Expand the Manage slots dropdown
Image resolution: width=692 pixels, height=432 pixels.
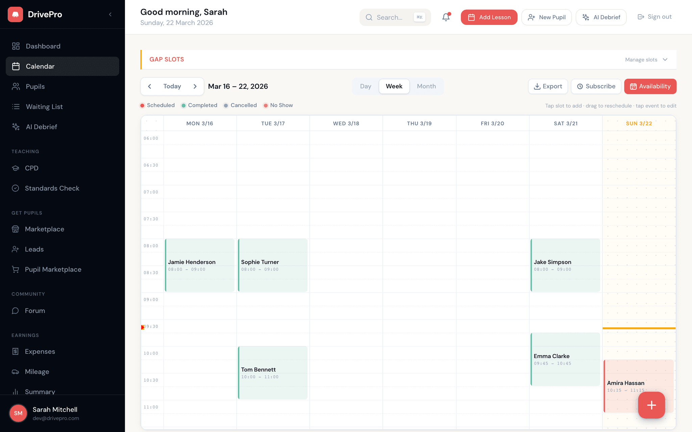click(646, 59)
